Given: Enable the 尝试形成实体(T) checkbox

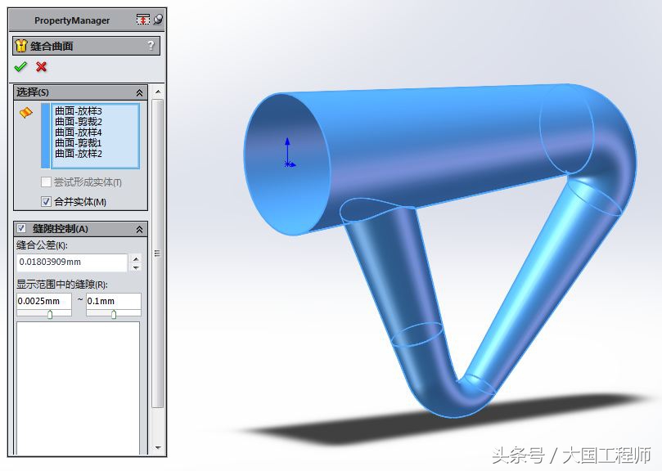Looking at the screenshot, I should pyautogui.click(x=46, y=182).
